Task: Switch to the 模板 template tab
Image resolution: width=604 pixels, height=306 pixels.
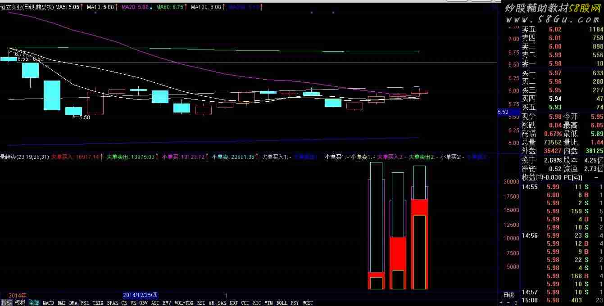Action: 20,303
